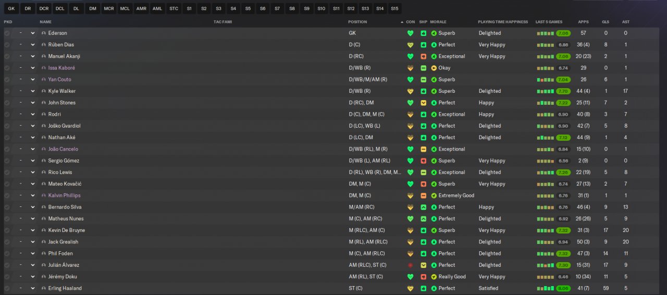Click Kyle Walker's last 5 games form bars

point(545,91)
